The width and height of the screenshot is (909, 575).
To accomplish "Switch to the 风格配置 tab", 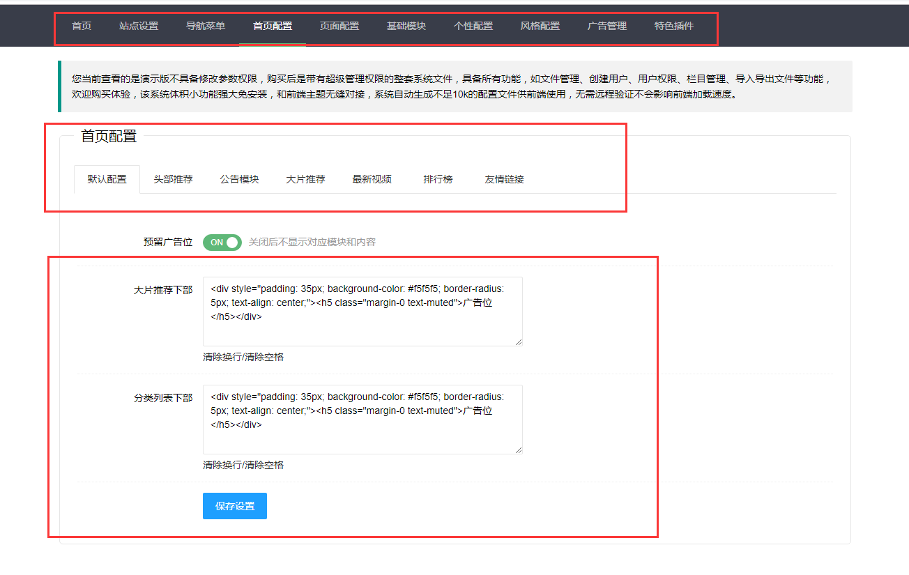I will point(540,26).
